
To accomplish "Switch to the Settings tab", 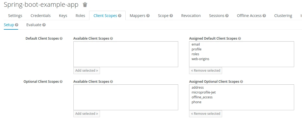I will point(15,16).
